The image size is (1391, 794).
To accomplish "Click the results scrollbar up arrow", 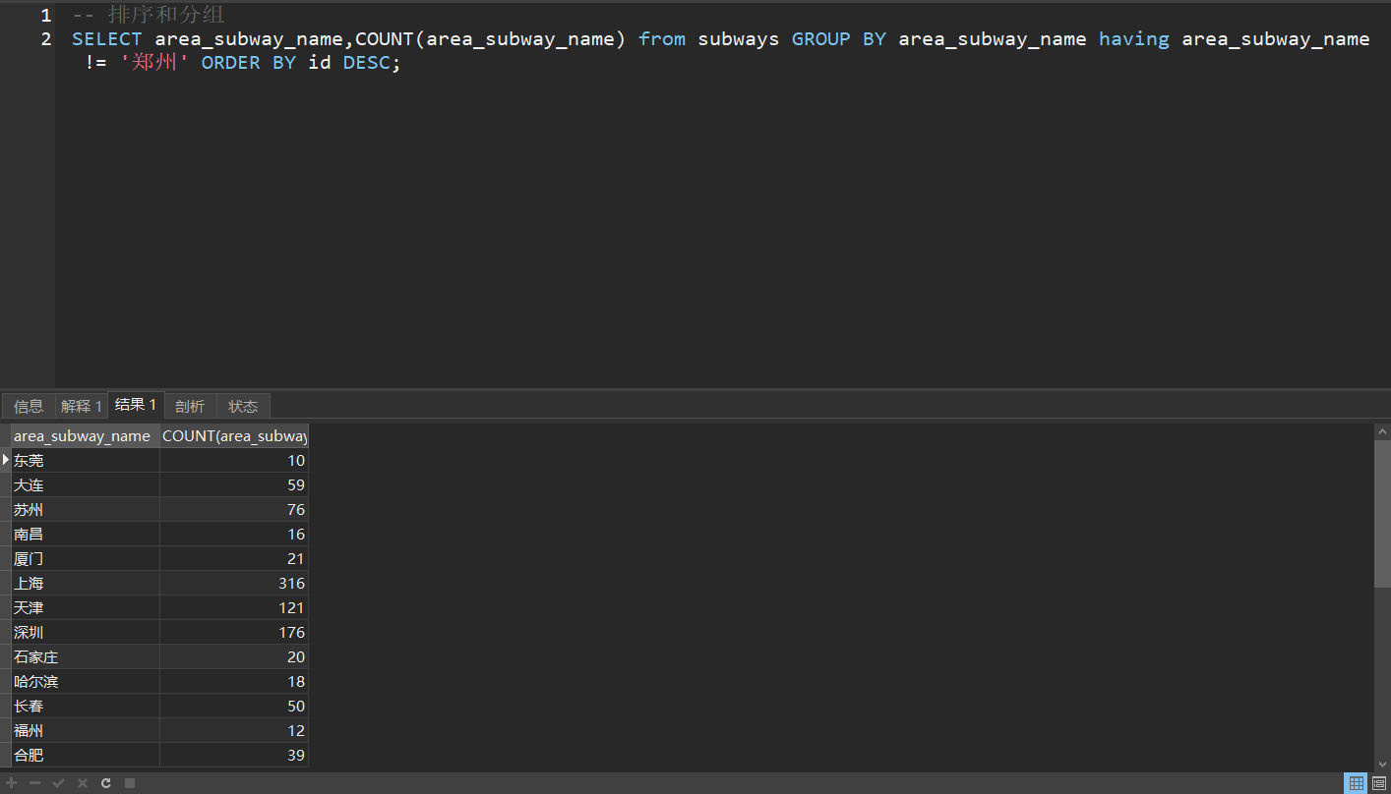I will click(x=1383, y=432).
